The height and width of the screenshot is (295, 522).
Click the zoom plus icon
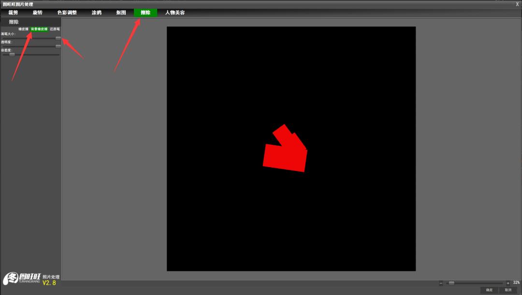tap(508, 283)
